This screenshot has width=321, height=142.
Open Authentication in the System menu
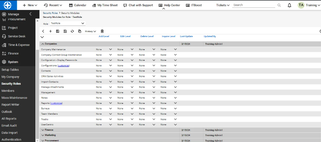point(11,140)
